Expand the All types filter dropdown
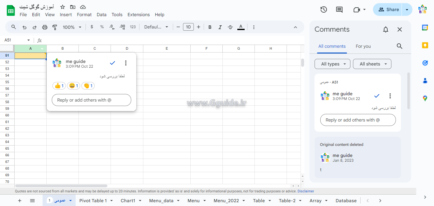The width and height of the screenshot is (434, 206). pyautogui.click(x=332, y=64)
